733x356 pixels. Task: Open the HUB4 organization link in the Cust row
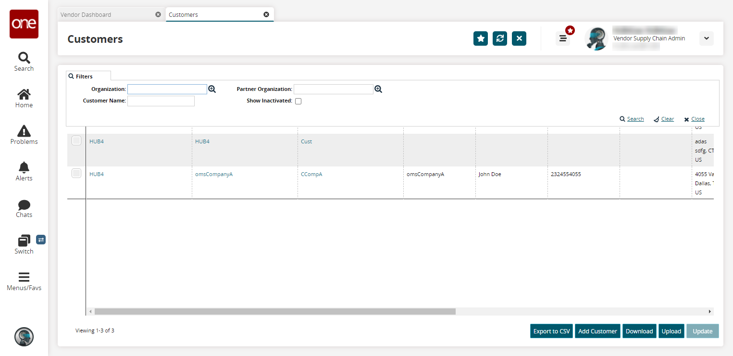(x=97, y=141)
